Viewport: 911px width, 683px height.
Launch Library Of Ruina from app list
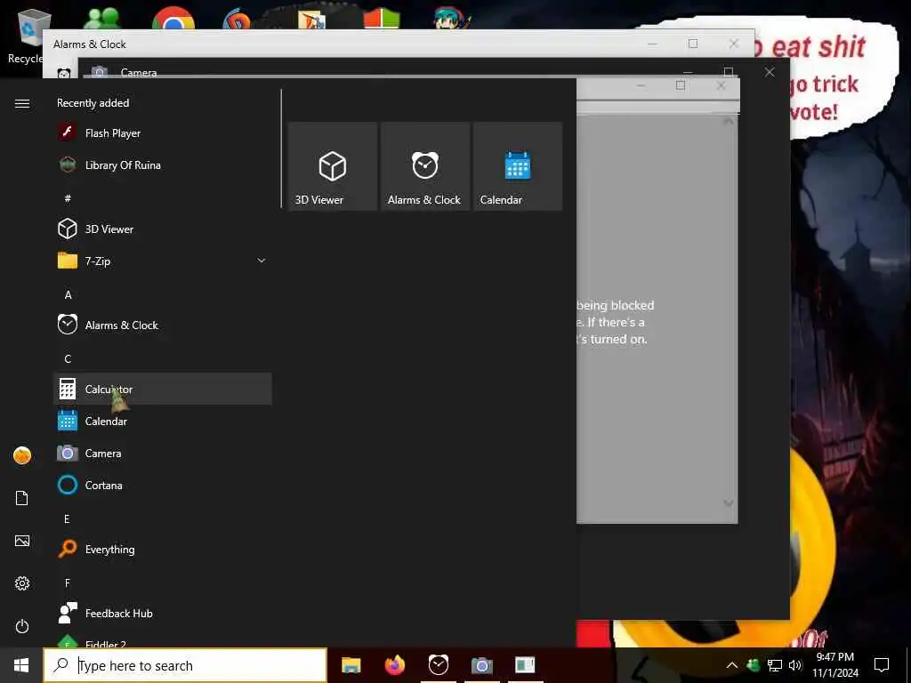pos(162,165)
